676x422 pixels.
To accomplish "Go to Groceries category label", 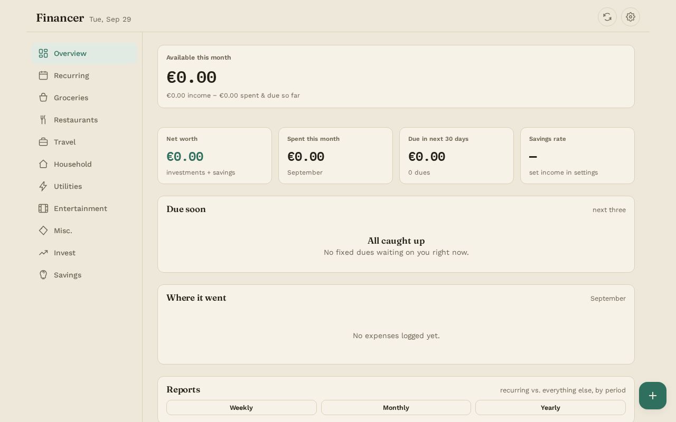I will click(71, 98).
